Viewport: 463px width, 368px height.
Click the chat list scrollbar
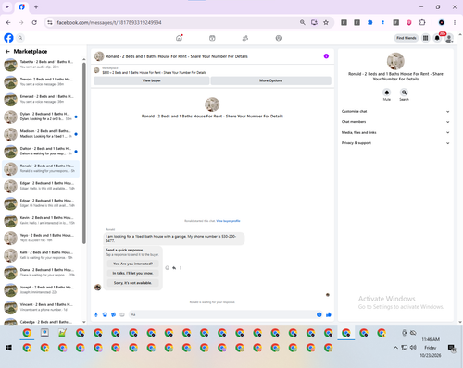tap(84, 153)
